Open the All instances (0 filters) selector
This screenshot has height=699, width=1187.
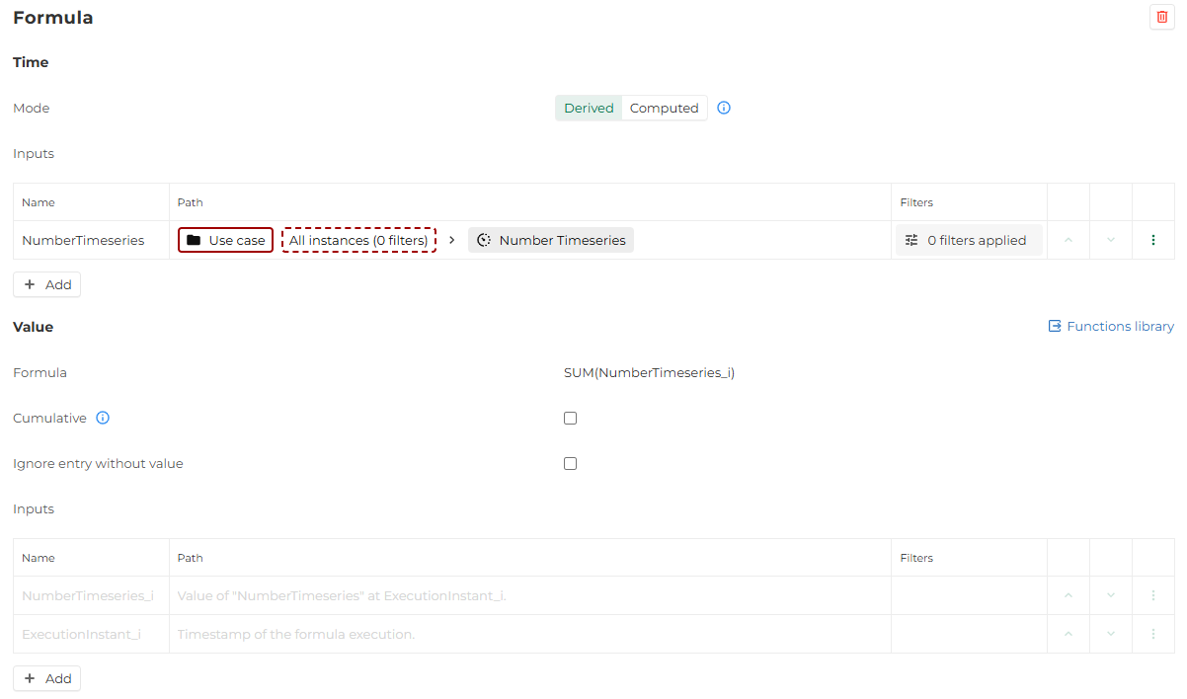point(358,240)
